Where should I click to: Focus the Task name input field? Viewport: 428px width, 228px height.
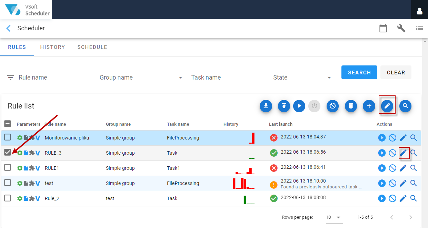(229, 77)
